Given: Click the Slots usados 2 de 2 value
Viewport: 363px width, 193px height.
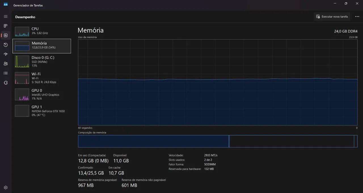Looking at the screenshot, I should click(x=208, y=160).
